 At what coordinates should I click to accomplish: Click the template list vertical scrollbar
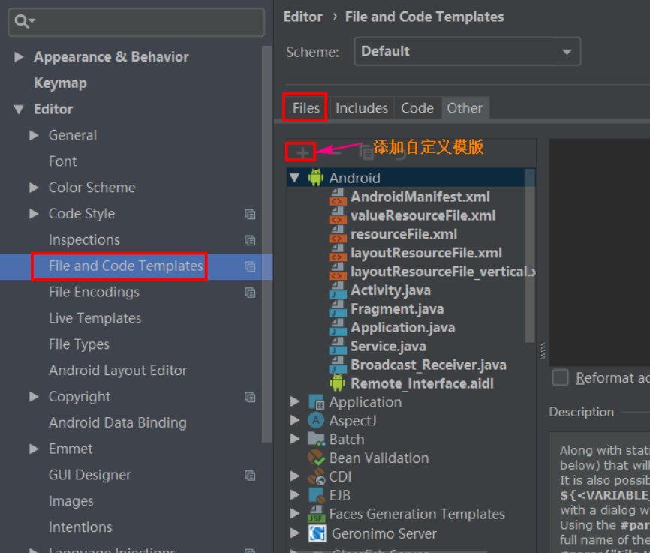click(529, 255)
